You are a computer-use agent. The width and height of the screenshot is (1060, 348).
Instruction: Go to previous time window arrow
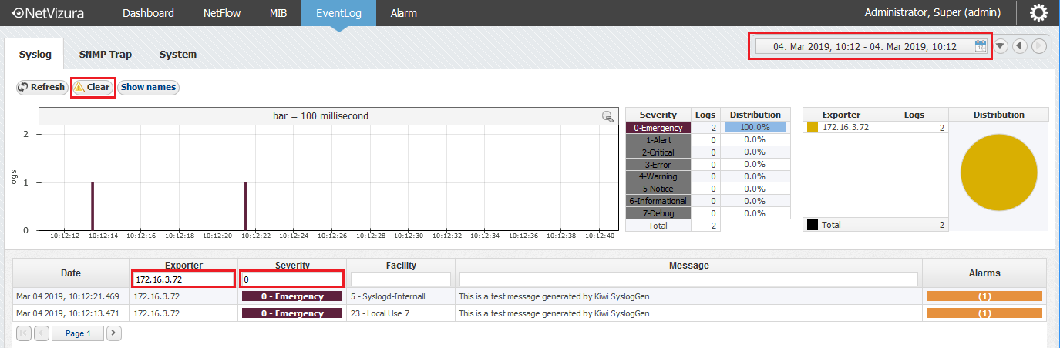pos(1020,46)
